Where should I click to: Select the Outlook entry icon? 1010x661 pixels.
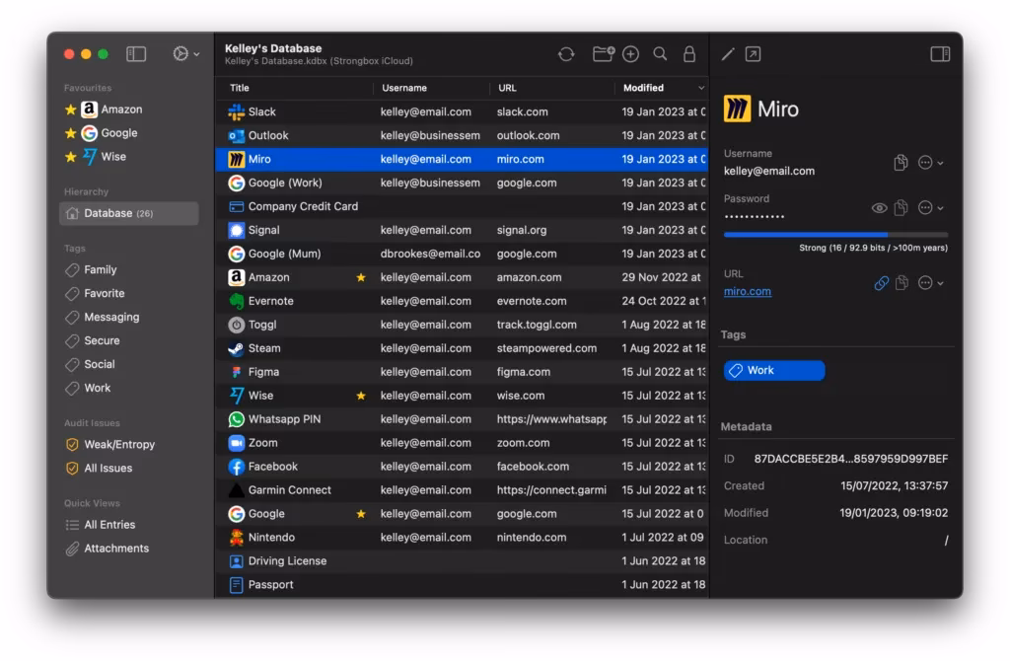point(237,136)
